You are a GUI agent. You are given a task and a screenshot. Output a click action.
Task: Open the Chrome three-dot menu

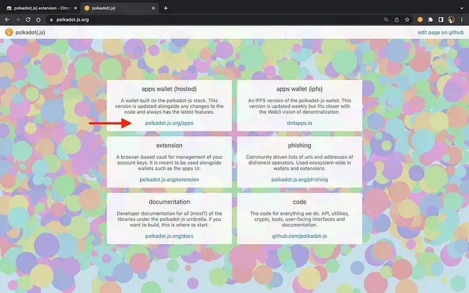pyautogui.click(x=462, y=20)
